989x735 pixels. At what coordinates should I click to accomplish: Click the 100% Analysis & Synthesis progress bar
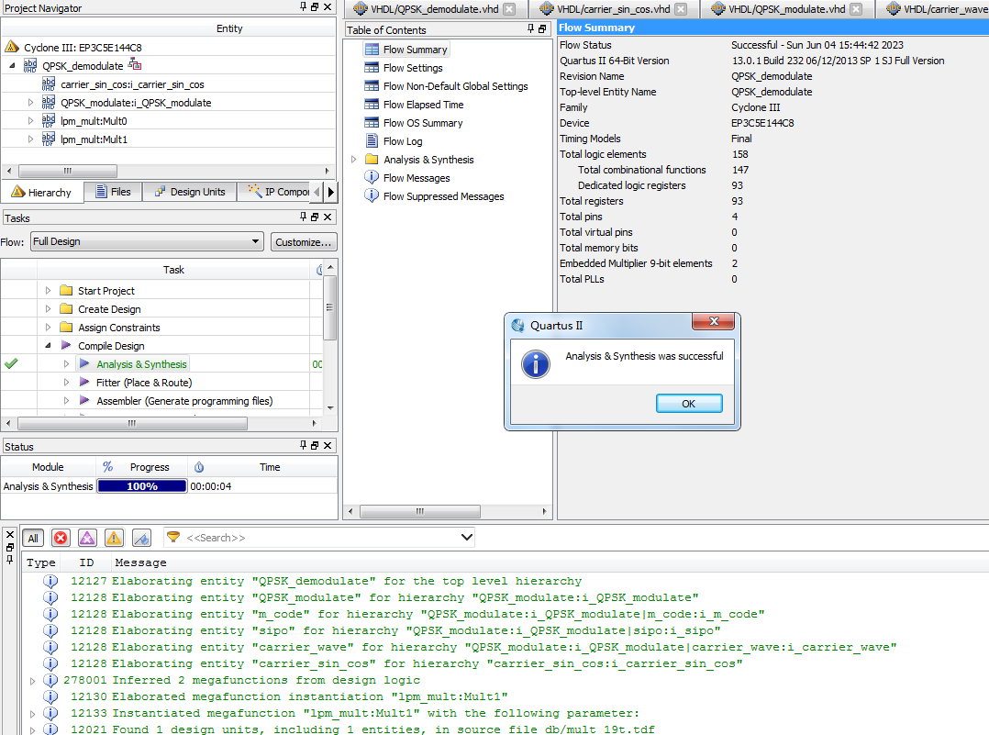pyautogui.click(x=141, y=486)
